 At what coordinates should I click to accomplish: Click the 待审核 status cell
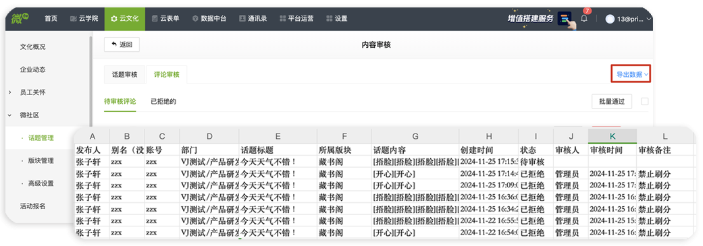(x=536, y=162)
